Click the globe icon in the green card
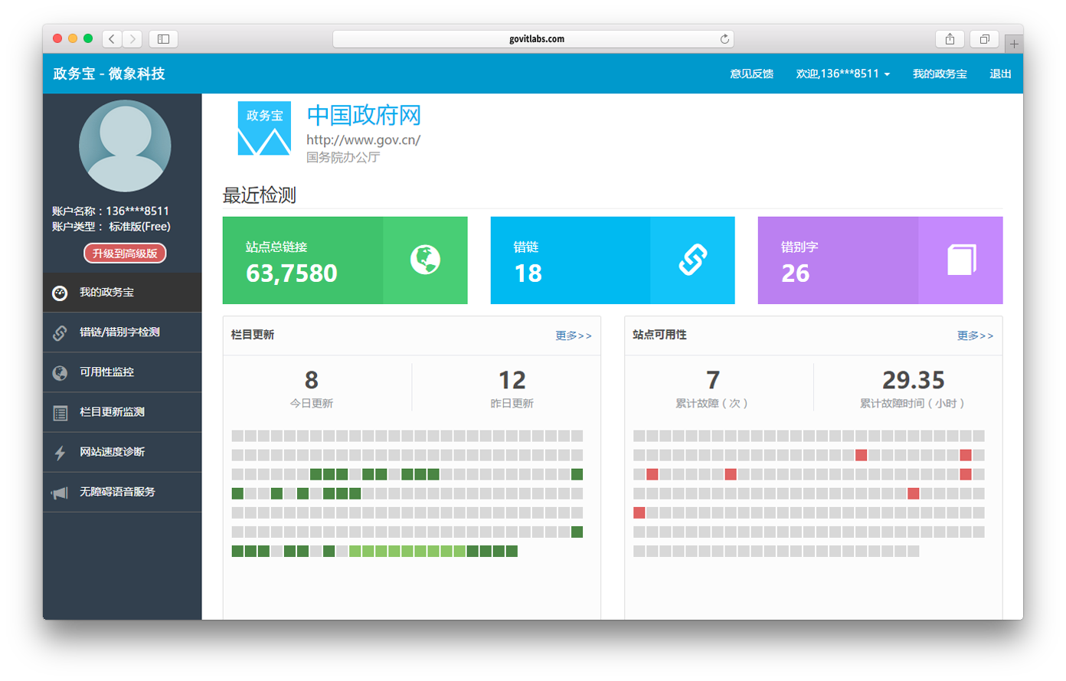Viewport: 1066px width, 681px height. pos(425,260)
